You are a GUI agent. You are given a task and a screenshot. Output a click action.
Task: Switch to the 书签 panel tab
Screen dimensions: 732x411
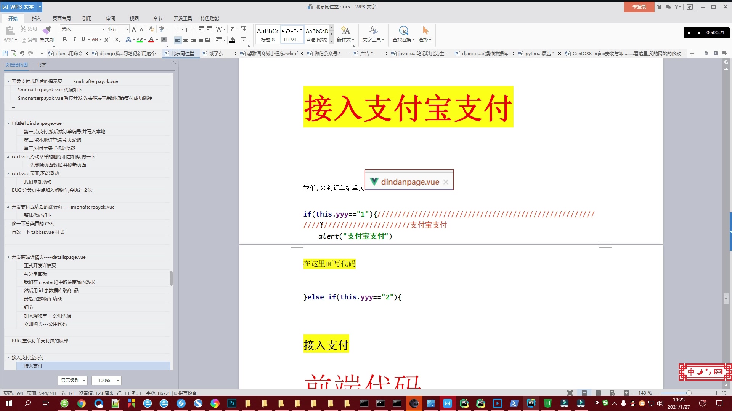[x=42, y=65]
